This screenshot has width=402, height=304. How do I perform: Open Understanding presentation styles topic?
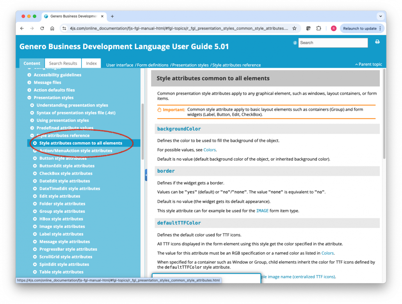[72, 105]
